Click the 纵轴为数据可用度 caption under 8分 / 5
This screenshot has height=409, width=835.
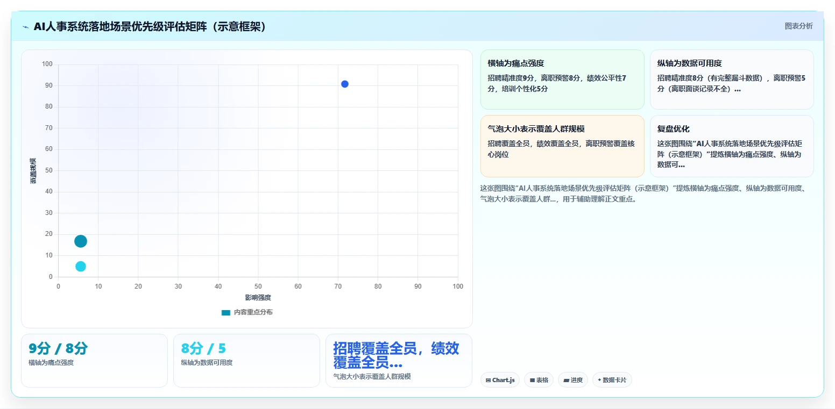point(207,363)
